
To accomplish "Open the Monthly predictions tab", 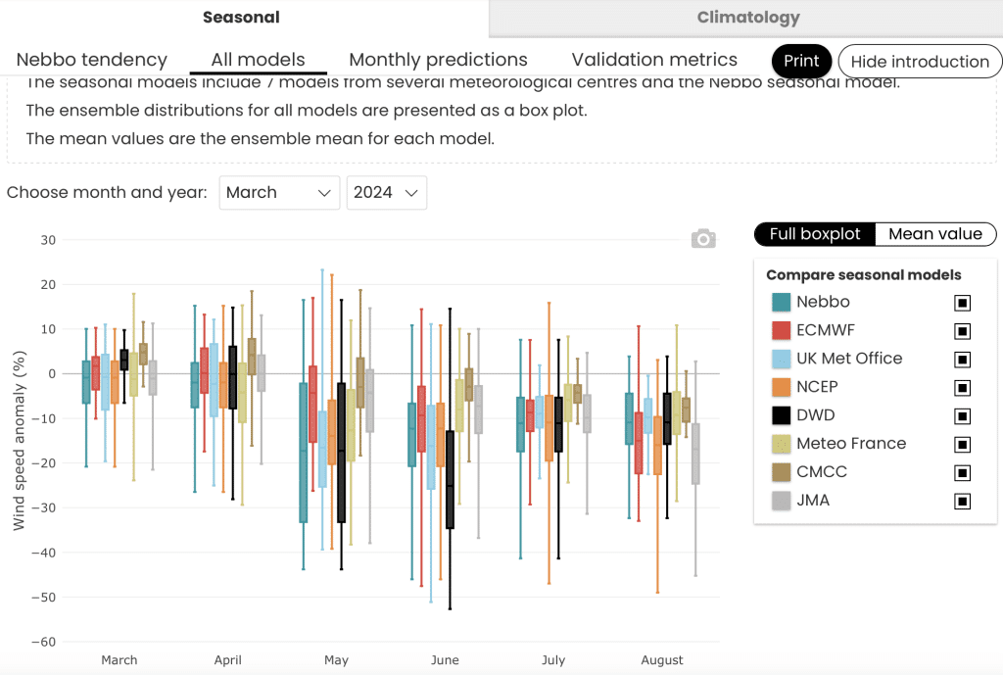I will coord(438,60).
